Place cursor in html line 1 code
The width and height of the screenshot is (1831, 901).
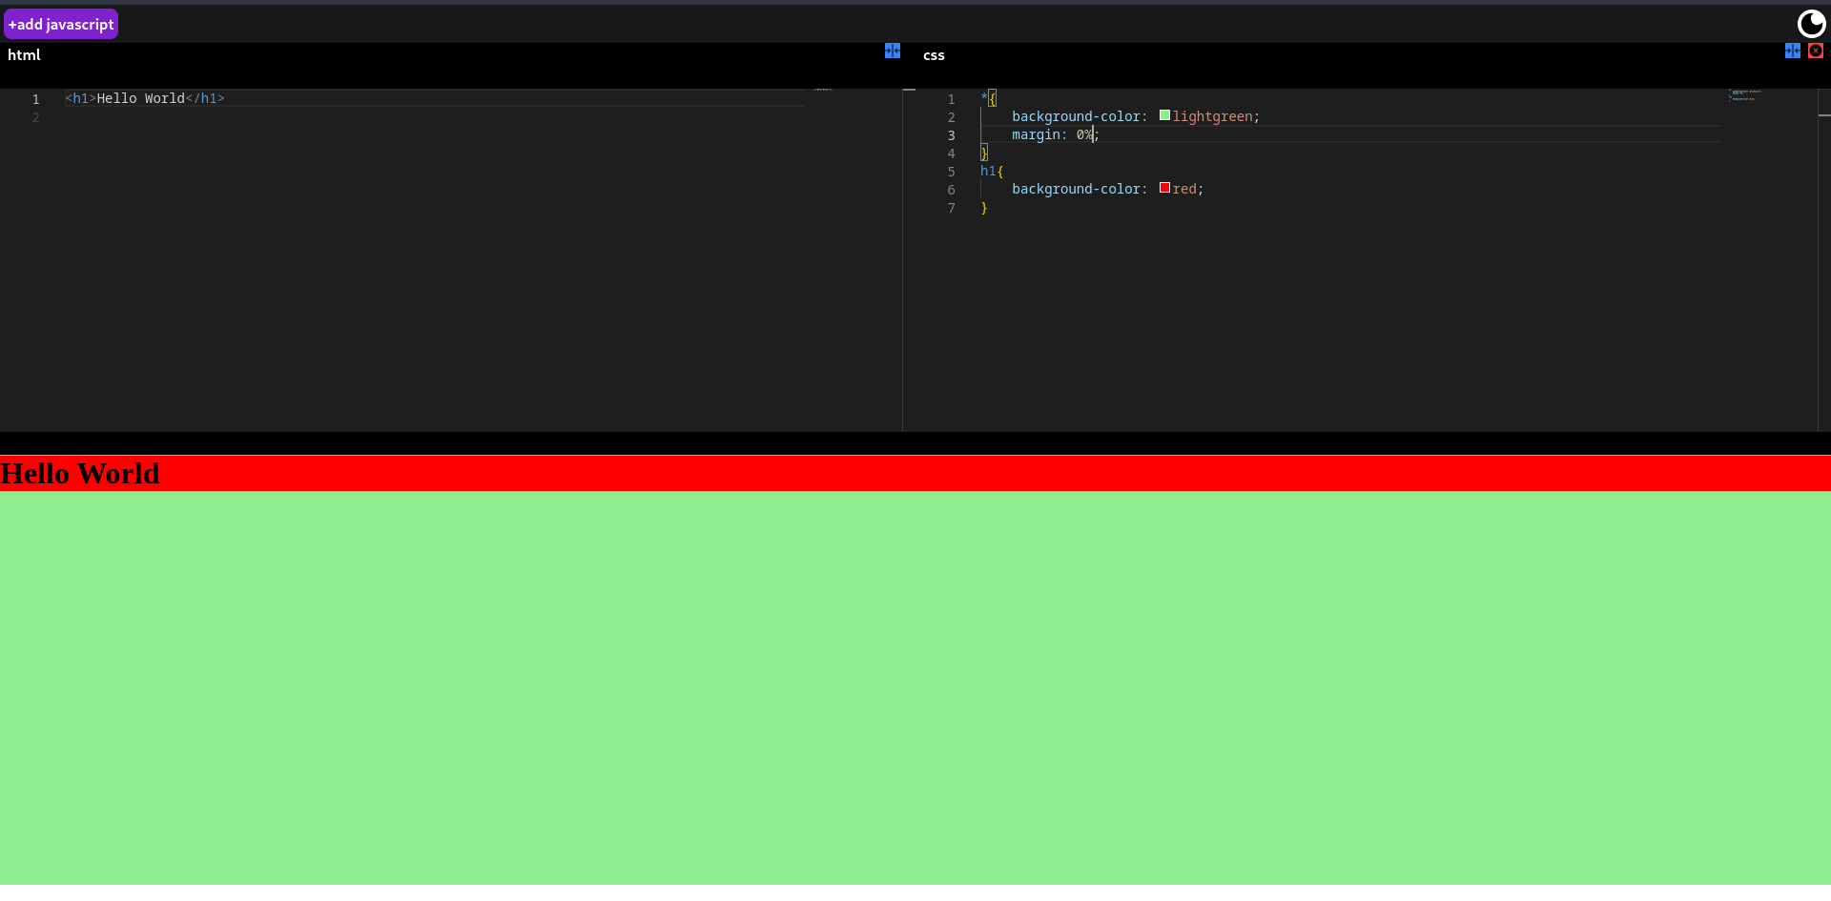pyautogui.click(x=145, y=98)
